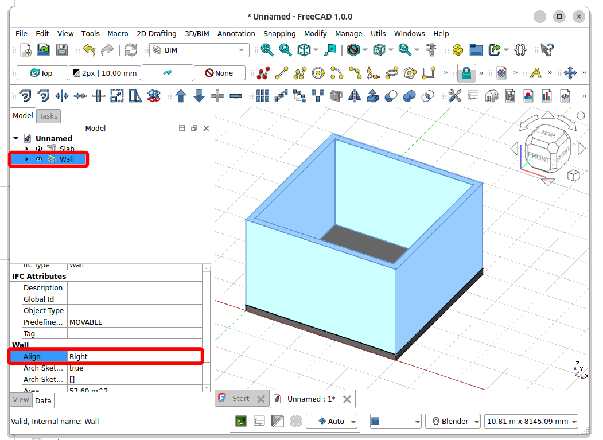The image size is (603, 440).
Task: Click the None autogroup button
Action: [219, 73]
